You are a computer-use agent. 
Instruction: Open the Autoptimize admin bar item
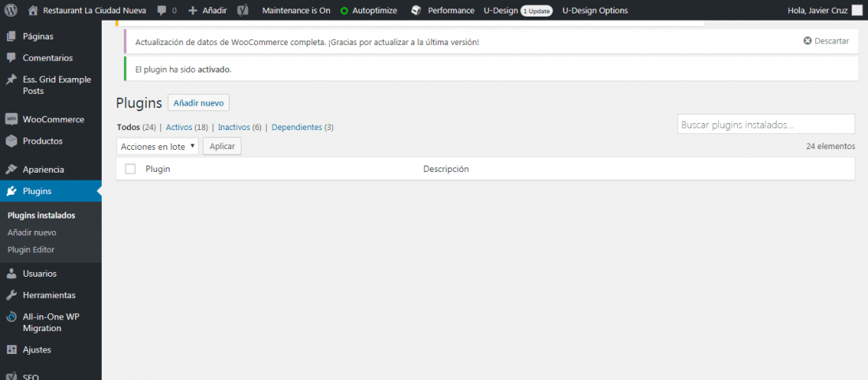click(x=375, y=10)
